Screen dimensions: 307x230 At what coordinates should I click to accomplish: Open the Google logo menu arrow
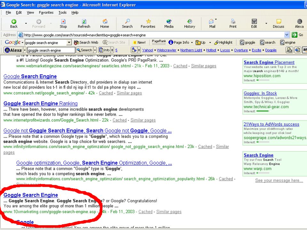[x=22, y=42]
